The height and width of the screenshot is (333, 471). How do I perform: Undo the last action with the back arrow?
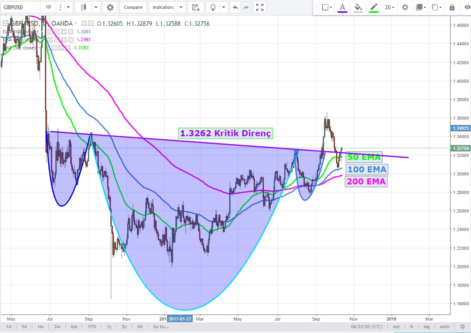(x=236, y=7)
